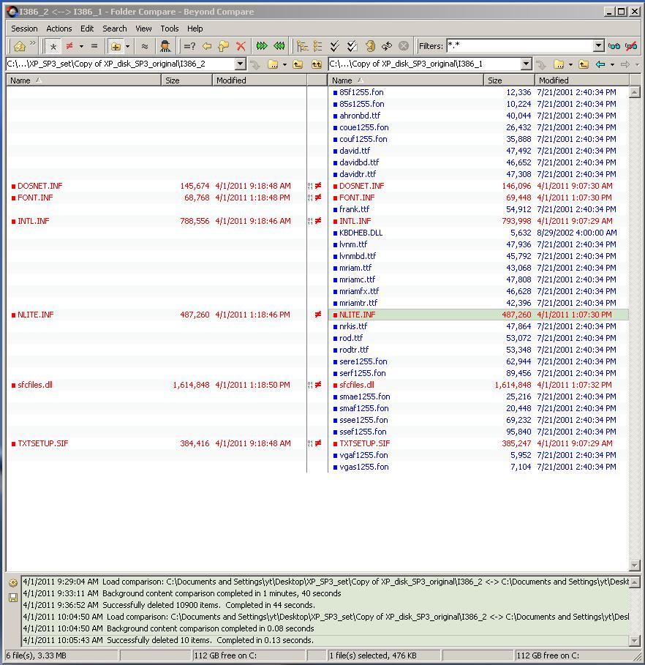
Task: Click the Rules referee icon
Action: pyautogui.click(x=165, y=46)
